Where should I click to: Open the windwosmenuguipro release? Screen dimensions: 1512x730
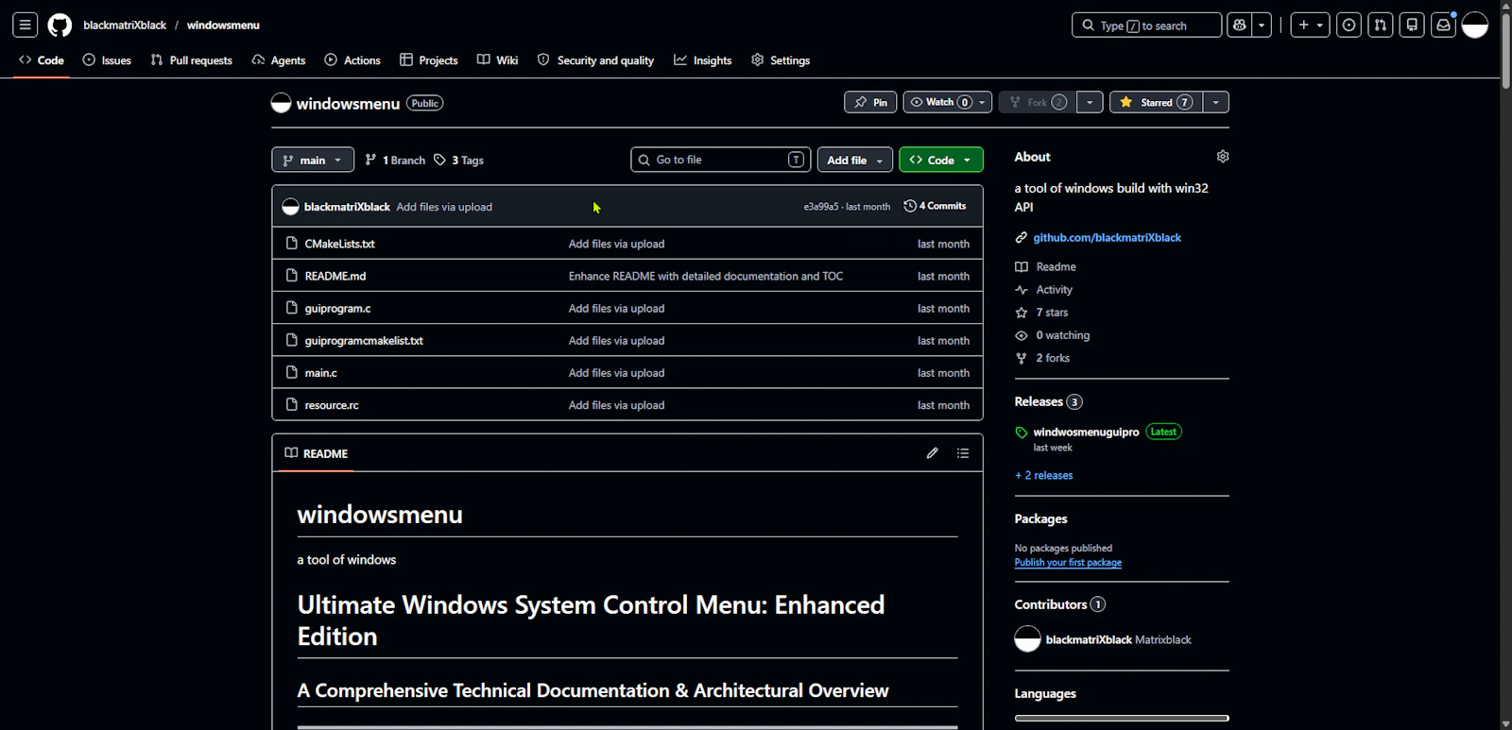1086,433
